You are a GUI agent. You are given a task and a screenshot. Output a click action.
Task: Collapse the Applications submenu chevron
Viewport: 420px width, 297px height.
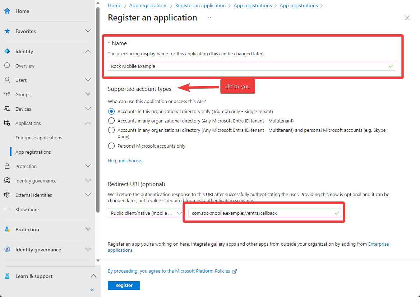pos(88,123)
